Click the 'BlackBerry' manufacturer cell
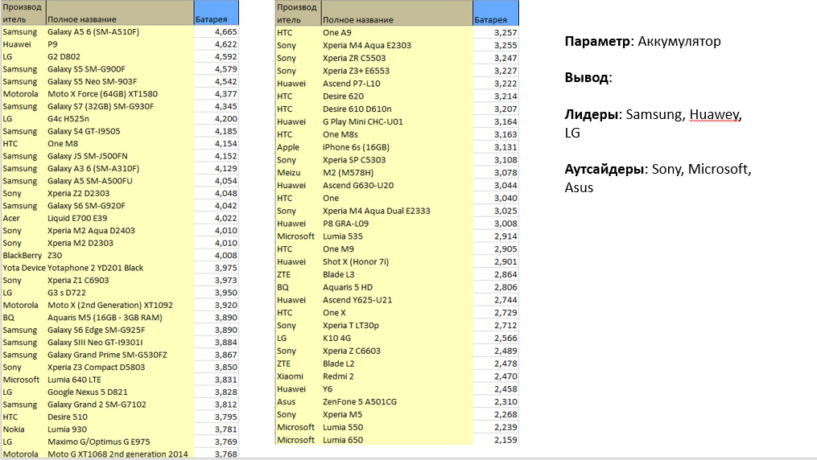Viewport: 817px width, 460px height. coord(23,256)
